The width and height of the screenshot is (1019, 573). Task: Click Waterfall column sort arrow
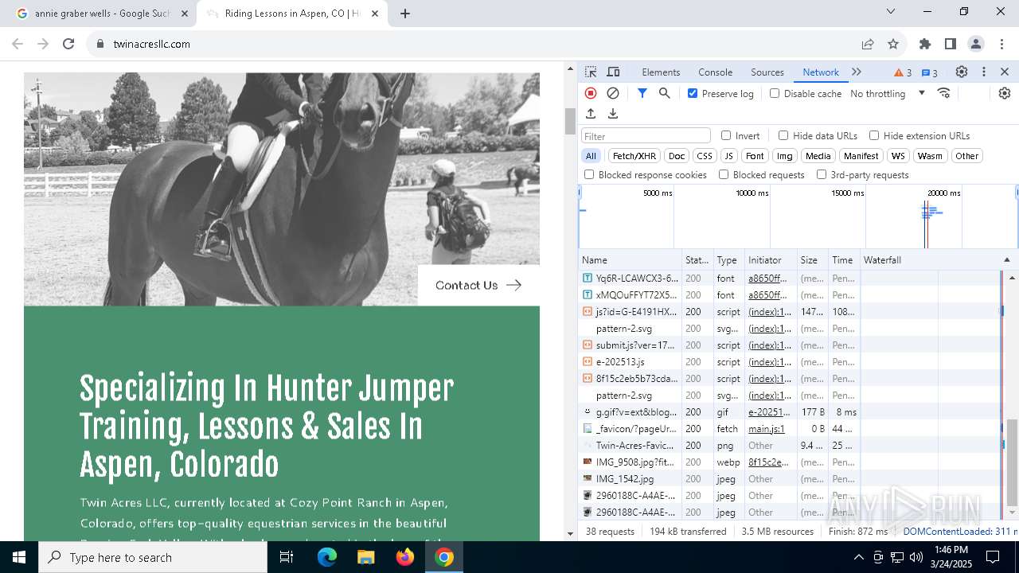point(1006,260)
